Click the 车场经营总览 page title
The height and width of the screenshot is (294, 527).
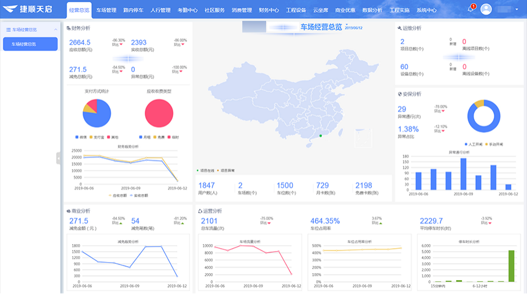[321, 27]
